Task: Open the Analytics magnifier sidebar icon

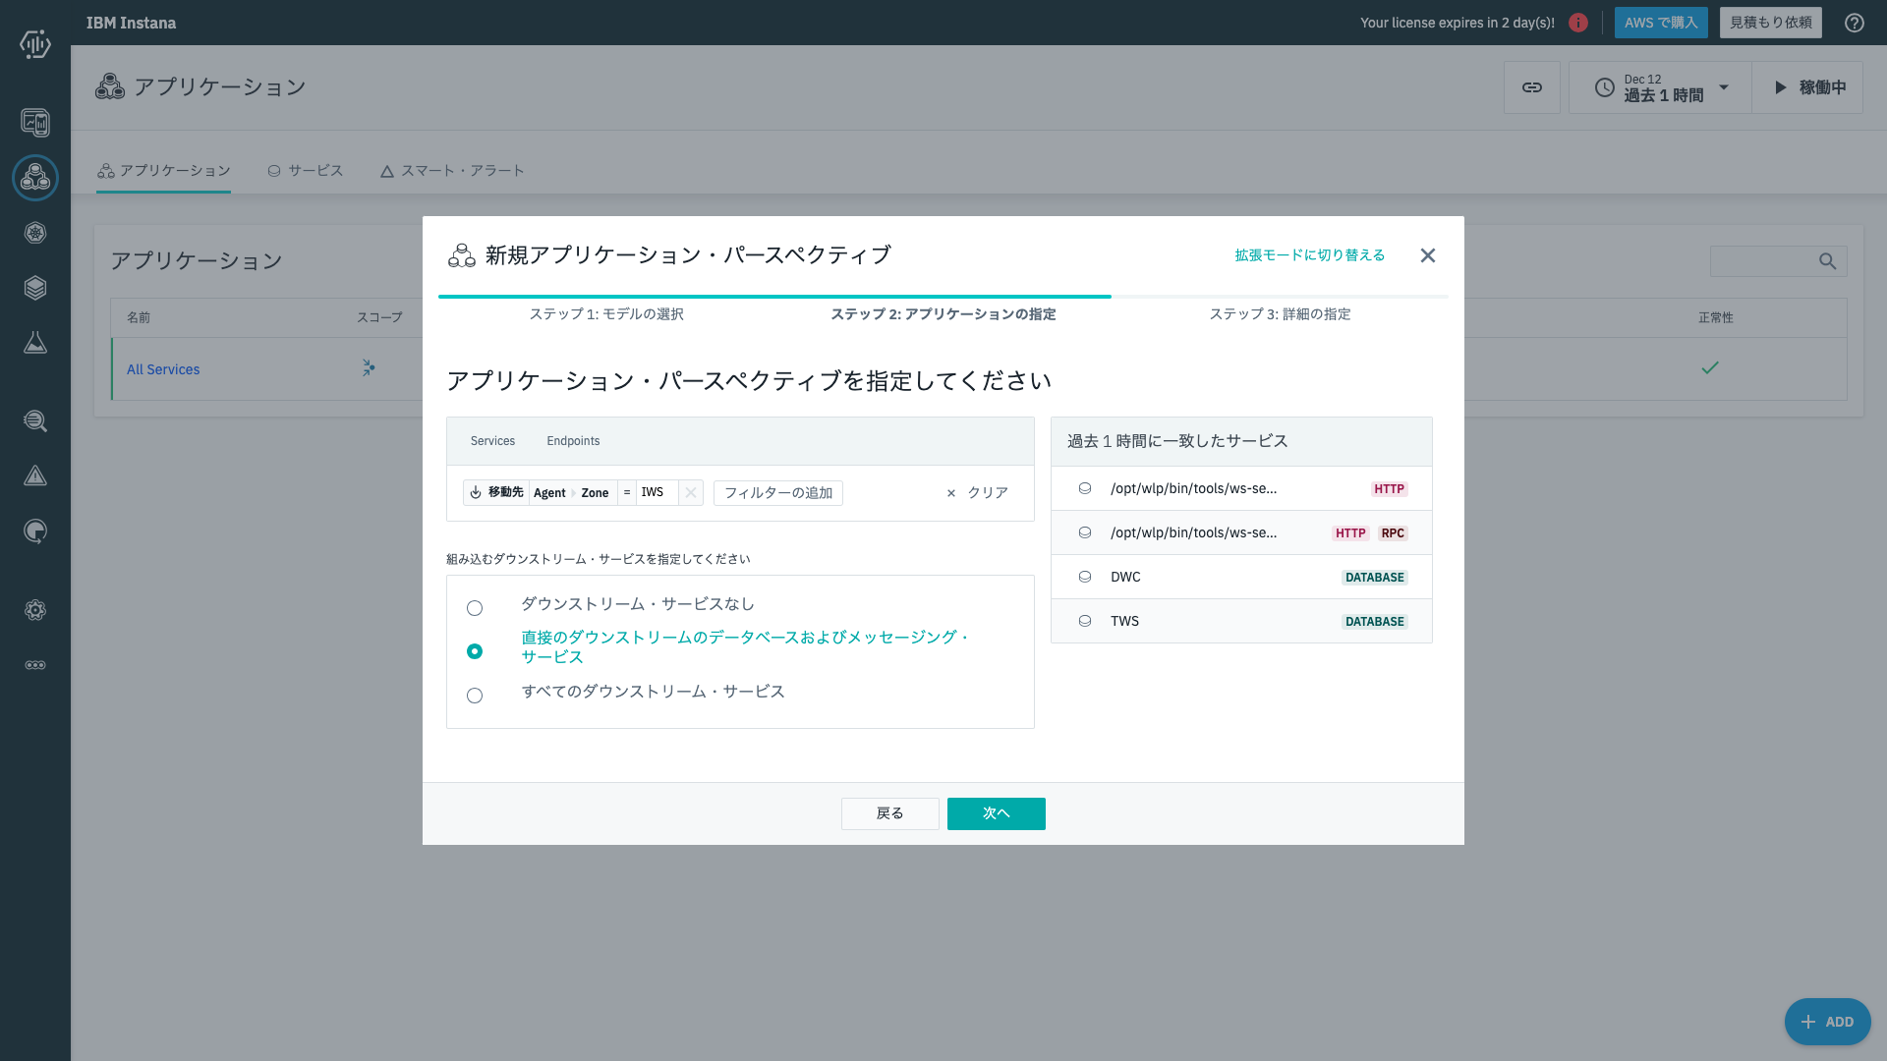Action: (35, 421)
